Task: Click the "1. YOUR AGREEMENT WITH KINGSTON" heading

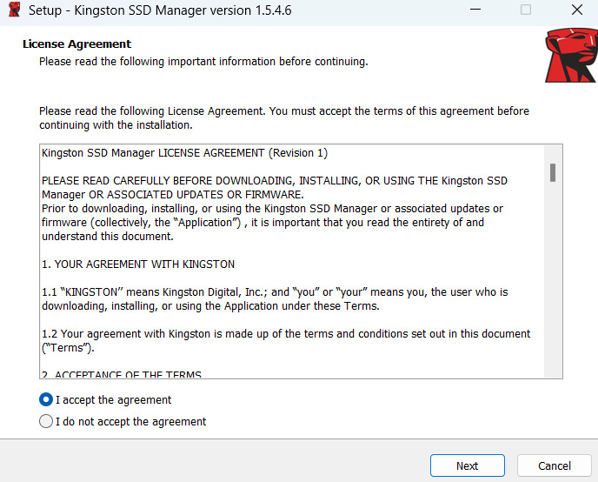Action: tap(138, 264)
